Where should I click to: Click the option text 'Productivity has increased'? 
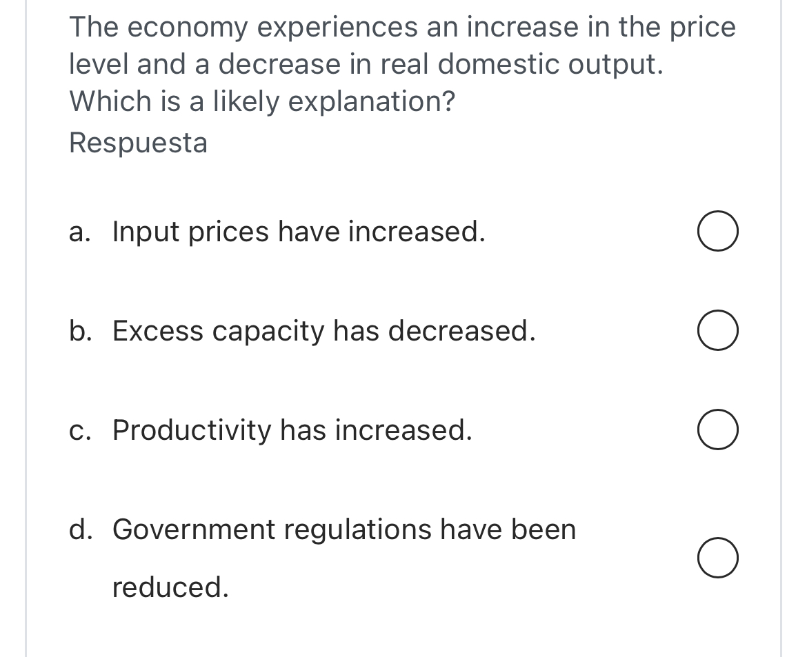point(293,431)
